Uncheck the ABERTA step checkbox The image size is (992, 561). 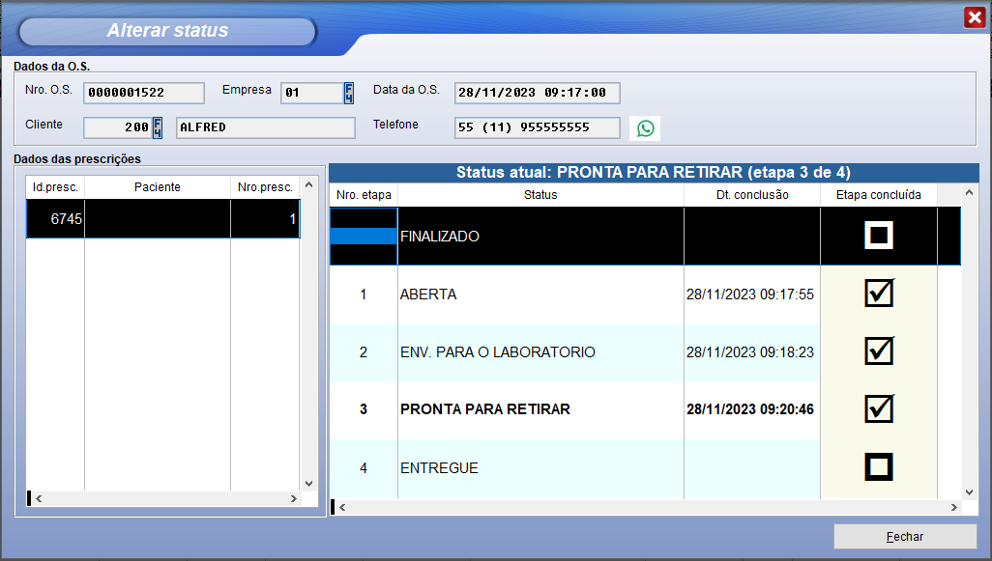pos(878,294)
